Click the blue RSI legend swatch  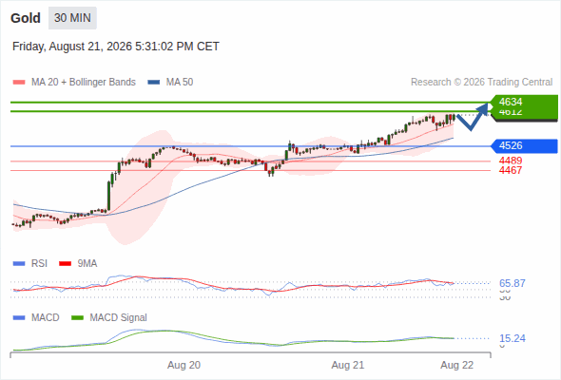(x=19, y=264)
